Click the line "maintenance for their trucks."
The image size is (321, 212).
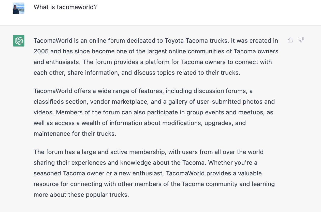tap(75, 134)
